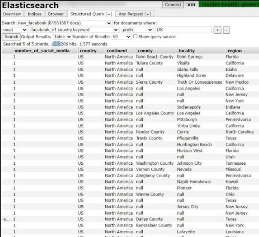Open the index selection dropdown new_facebook
Screen dimensions: 259x237
64,23
